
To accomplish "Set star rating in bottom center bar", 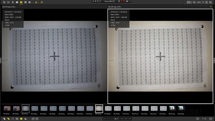I will tap(109, 119).
